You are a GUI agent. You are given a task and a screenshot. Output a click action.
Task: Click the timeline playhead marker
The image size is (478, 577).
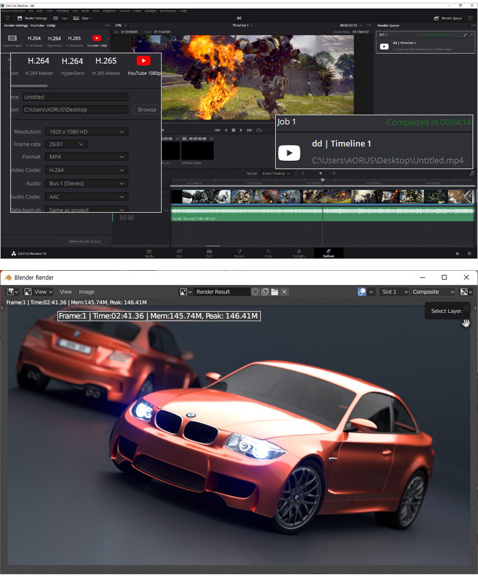[x=322, y=181]
